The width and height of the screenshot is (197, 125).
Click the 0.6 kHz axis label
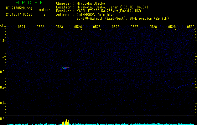3,119
